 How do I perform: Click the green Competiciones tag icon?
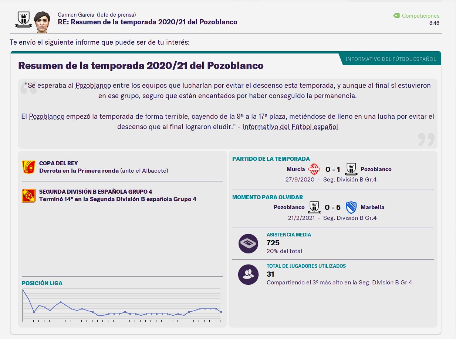[x=396, y=16]
